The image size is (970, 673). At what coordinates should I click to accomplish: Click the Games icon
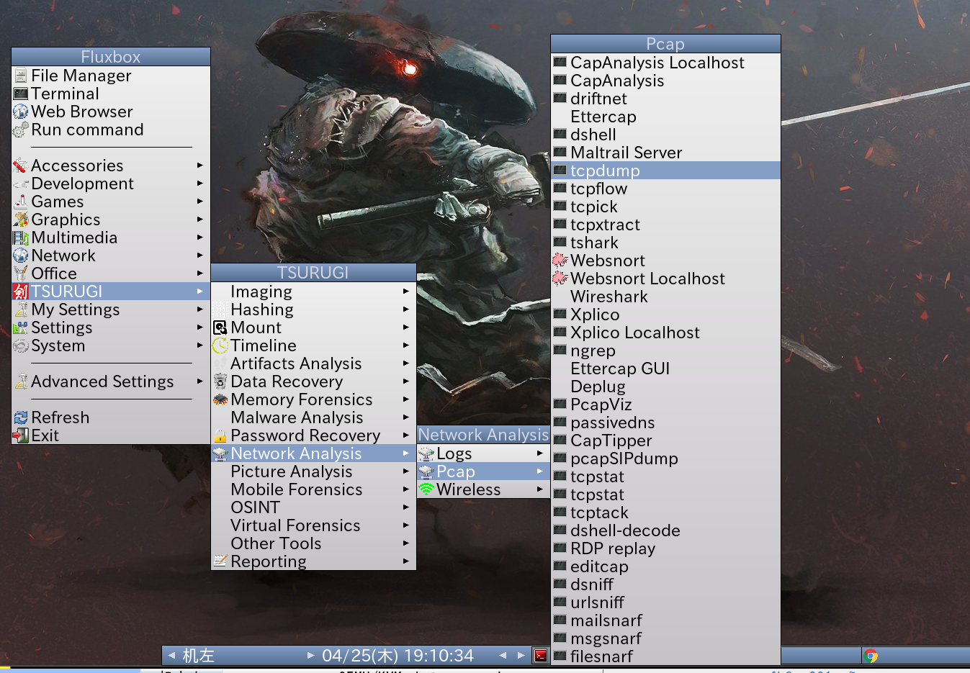tap(21, 202)
